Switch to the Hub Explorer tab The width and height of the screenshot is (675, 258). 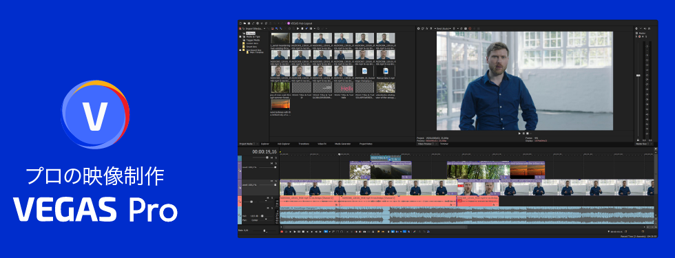click(284, 144)
